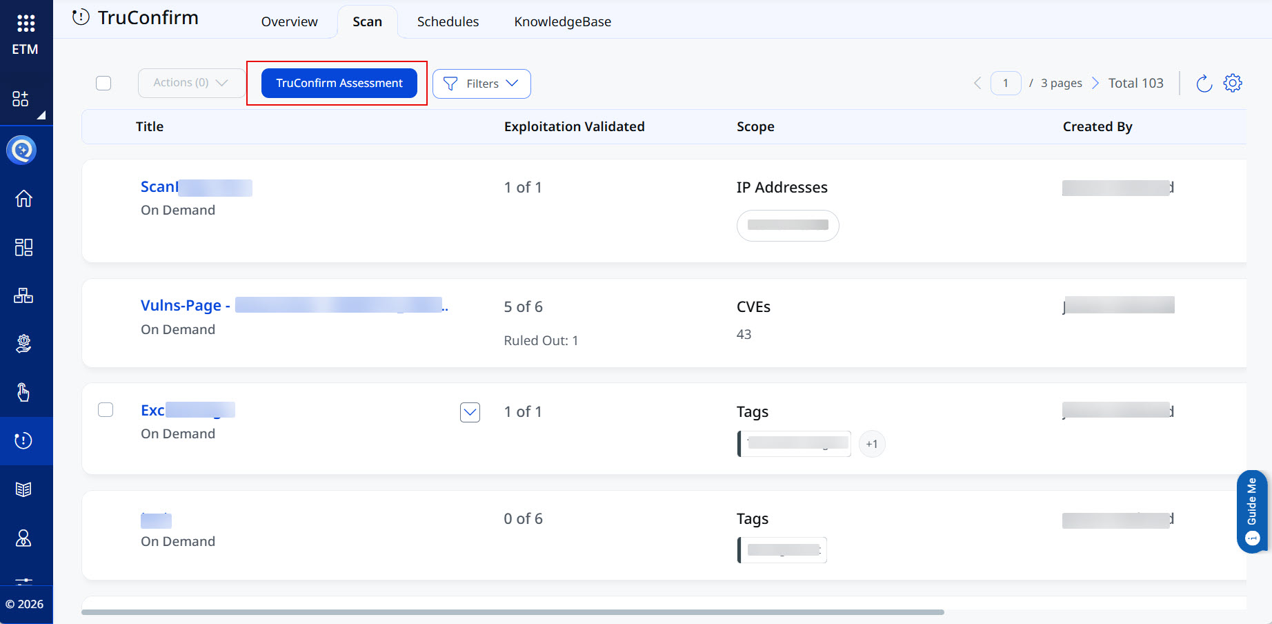Click the tag chip in the 0 of 6 row
Screen dimensions: 1272x624
[782, 550]
